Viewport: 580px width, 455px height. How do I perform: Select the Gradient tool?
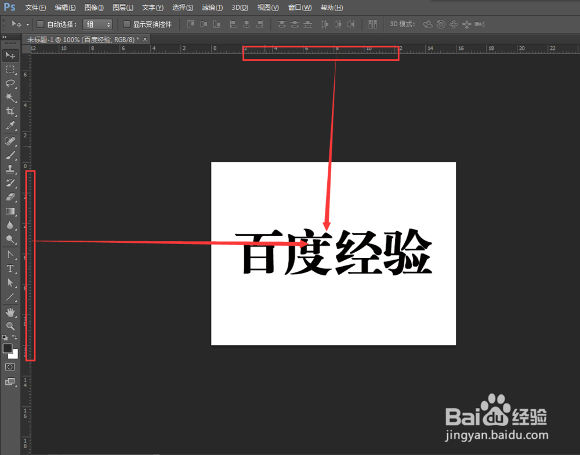[10, 211]
